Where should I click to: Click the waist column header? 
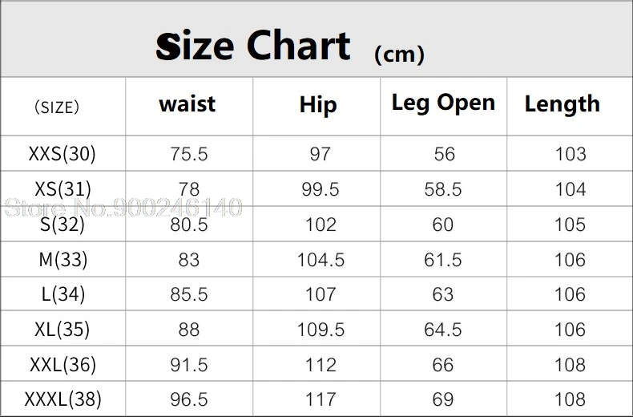point(187,104)
